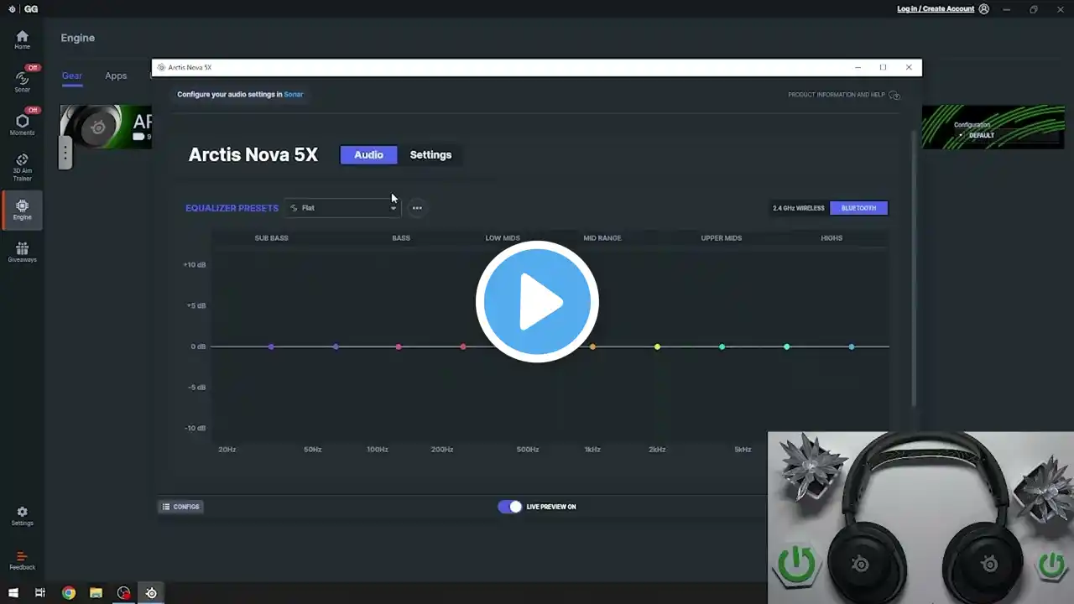Click the BASS band label

coord(401,238)
